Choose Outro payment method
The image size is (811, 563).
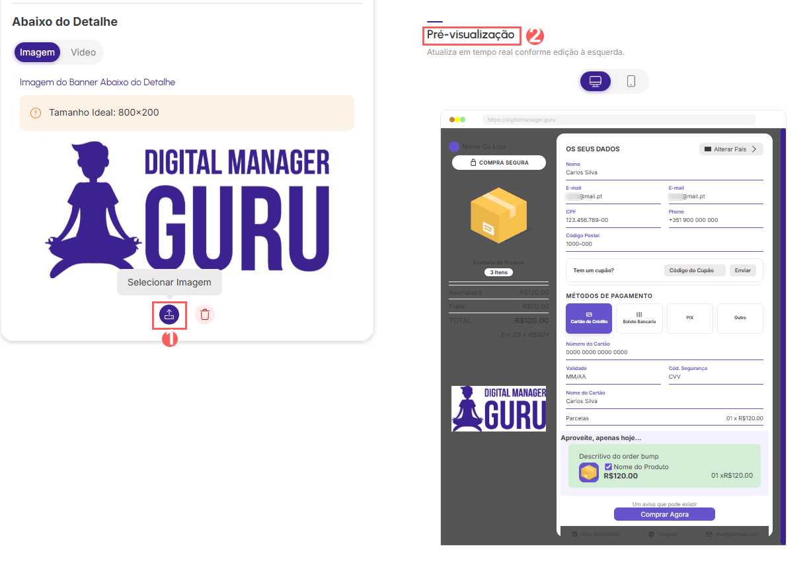click(740, 319)
